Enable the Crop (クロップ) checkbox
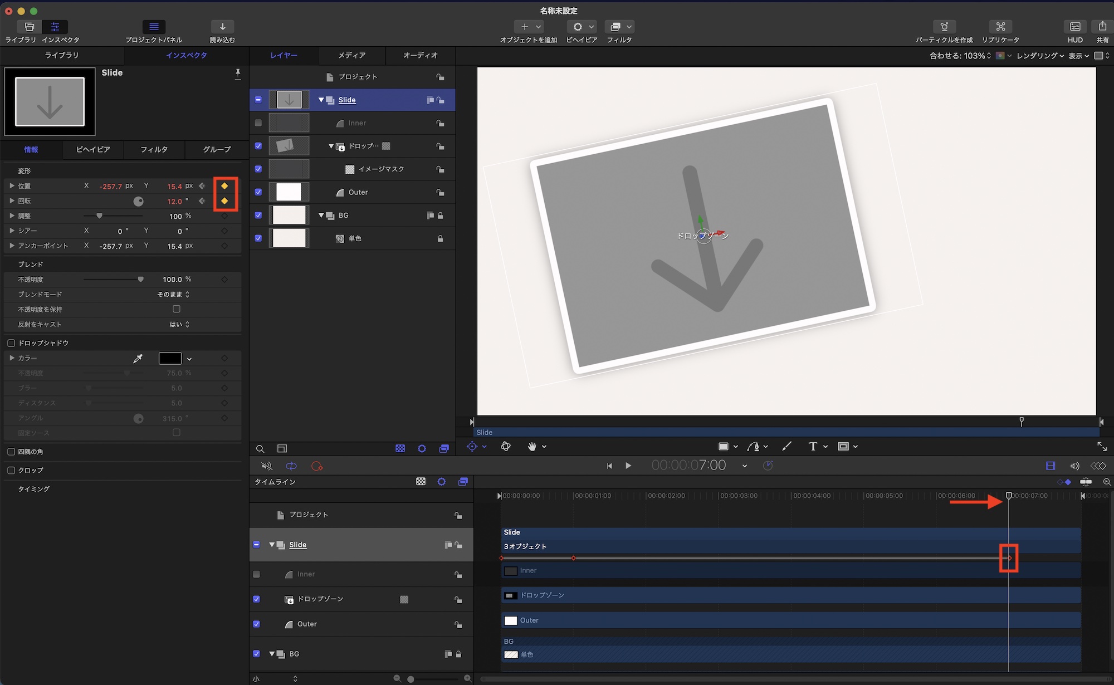 pos(11,471)
